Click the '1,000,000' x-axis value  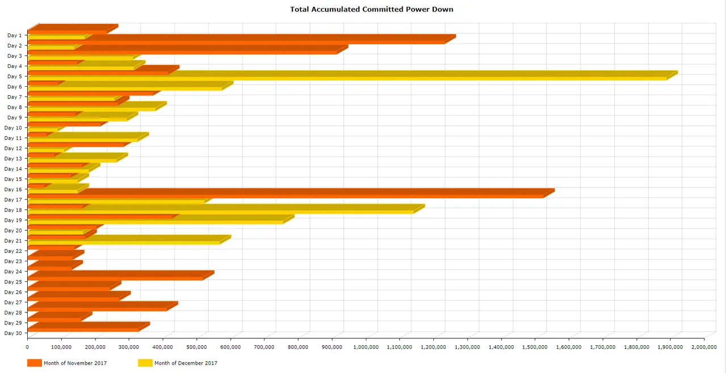pyautogui.click(x=366, y=346)
